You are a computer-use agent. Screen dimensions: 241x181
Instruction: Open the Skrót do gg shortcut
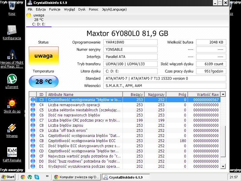[12, 106]
